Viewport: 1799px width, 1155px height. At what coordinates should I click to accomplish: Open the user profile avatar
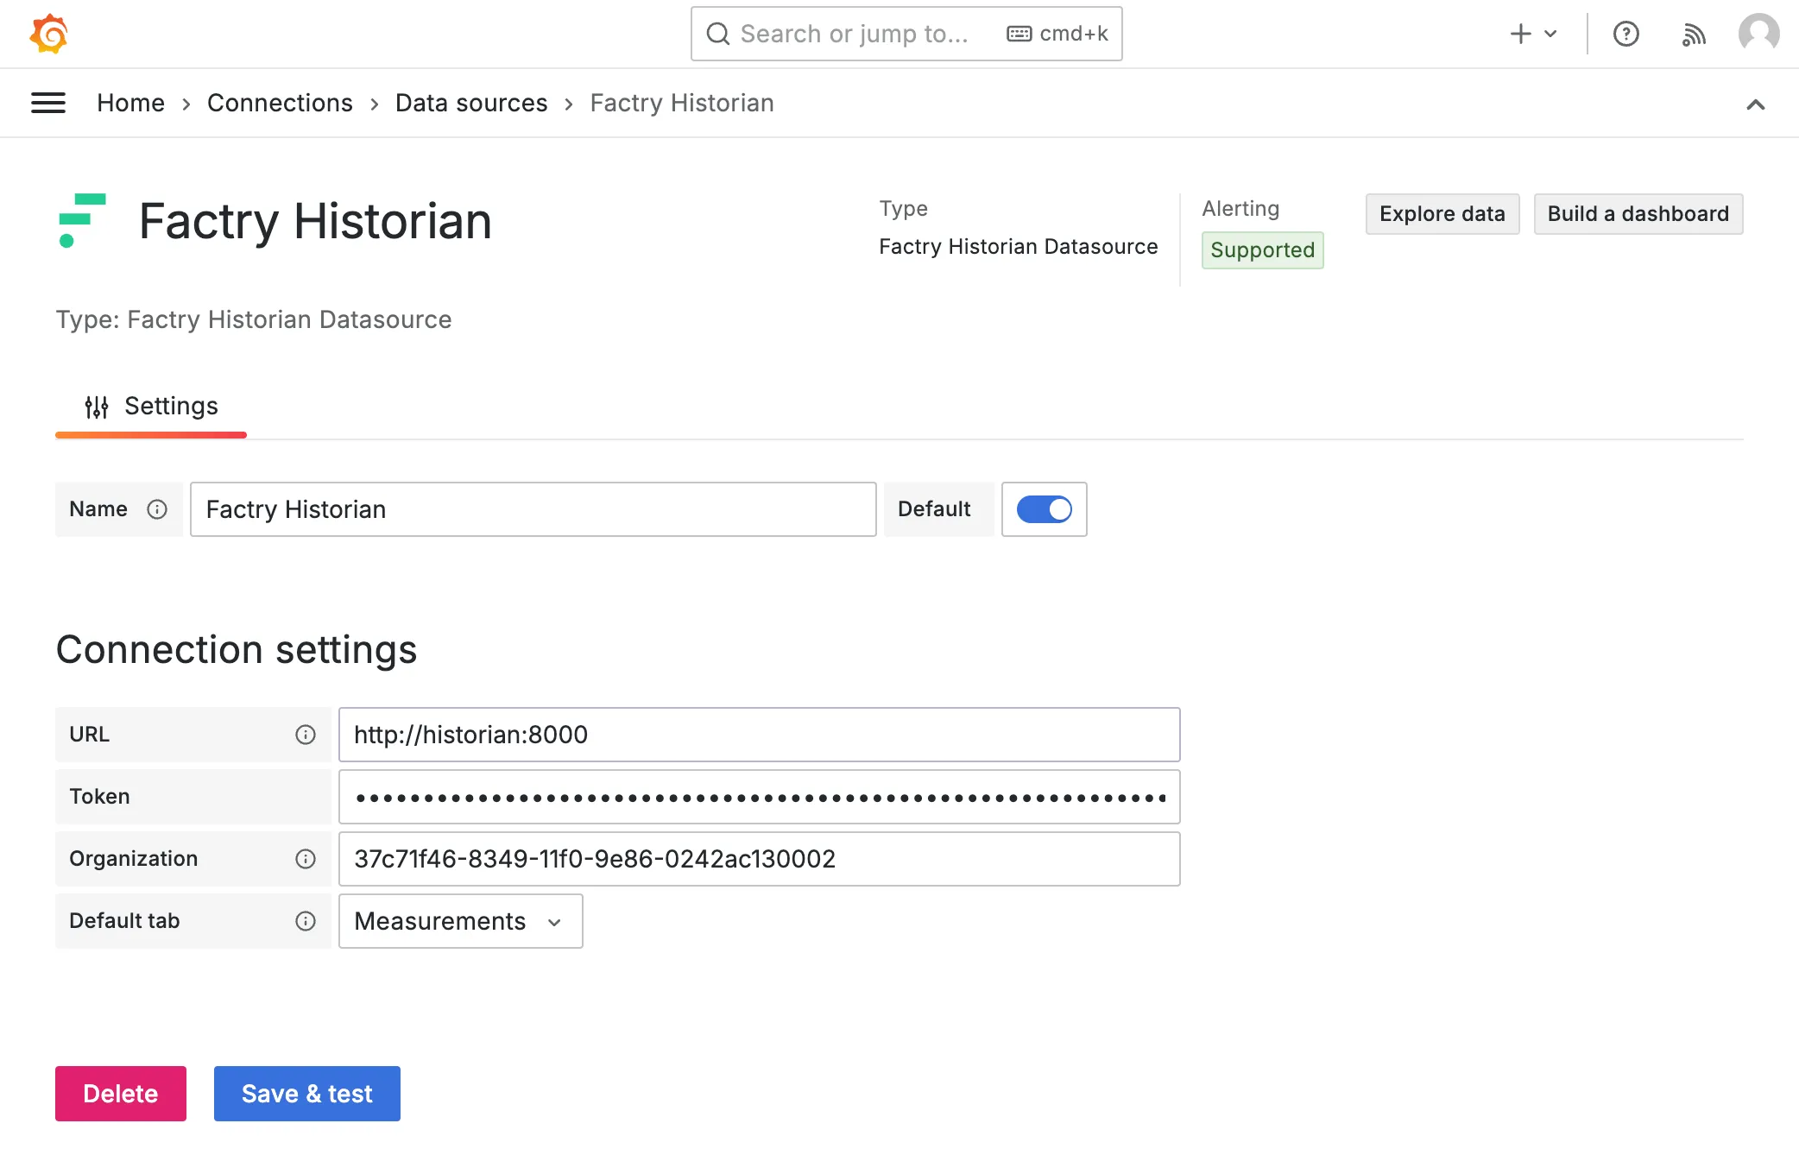point(1758,34)
